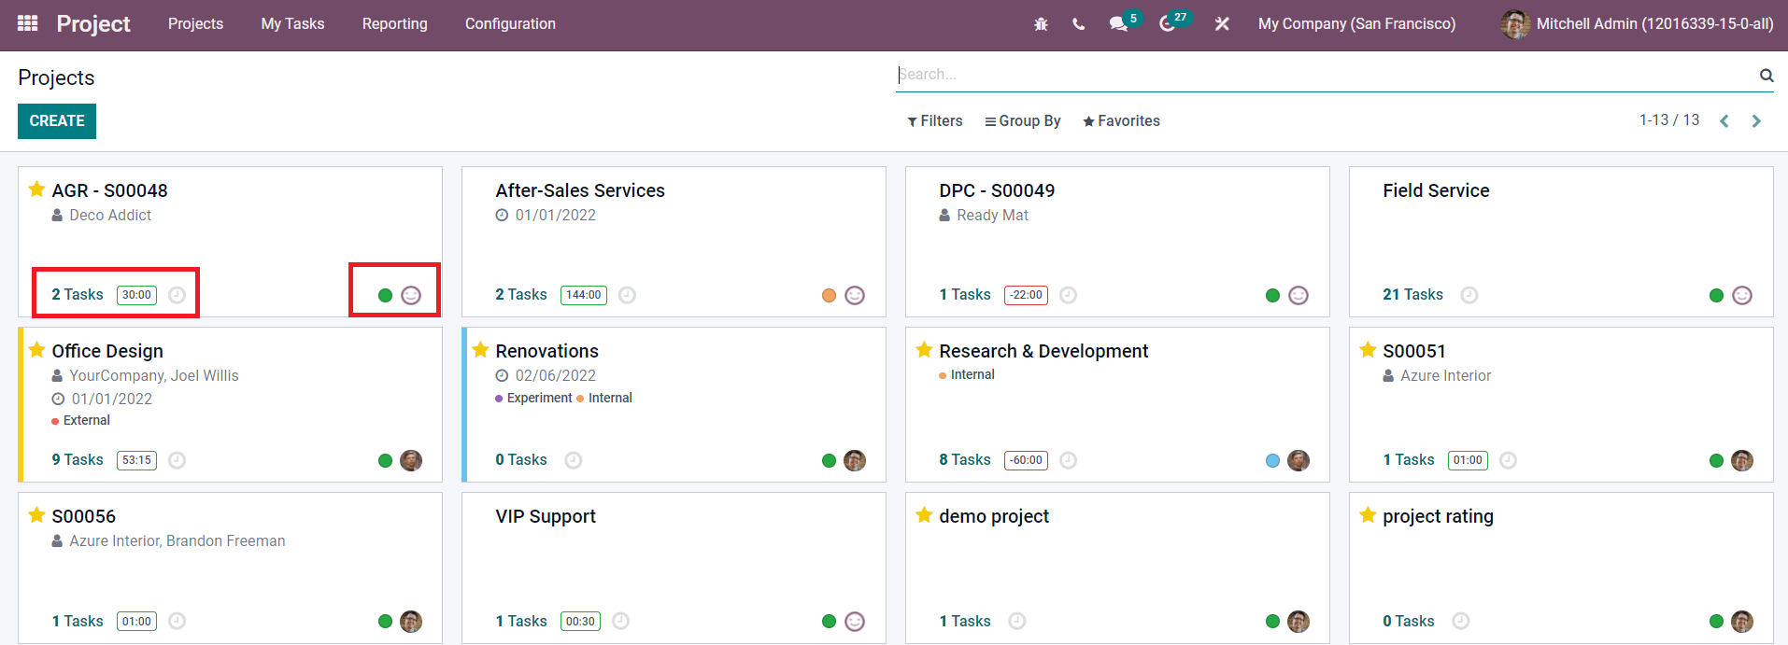1788x645 pixels.
Task: Expand the Favorites dropdown
Action: [x=1121, y=121]
